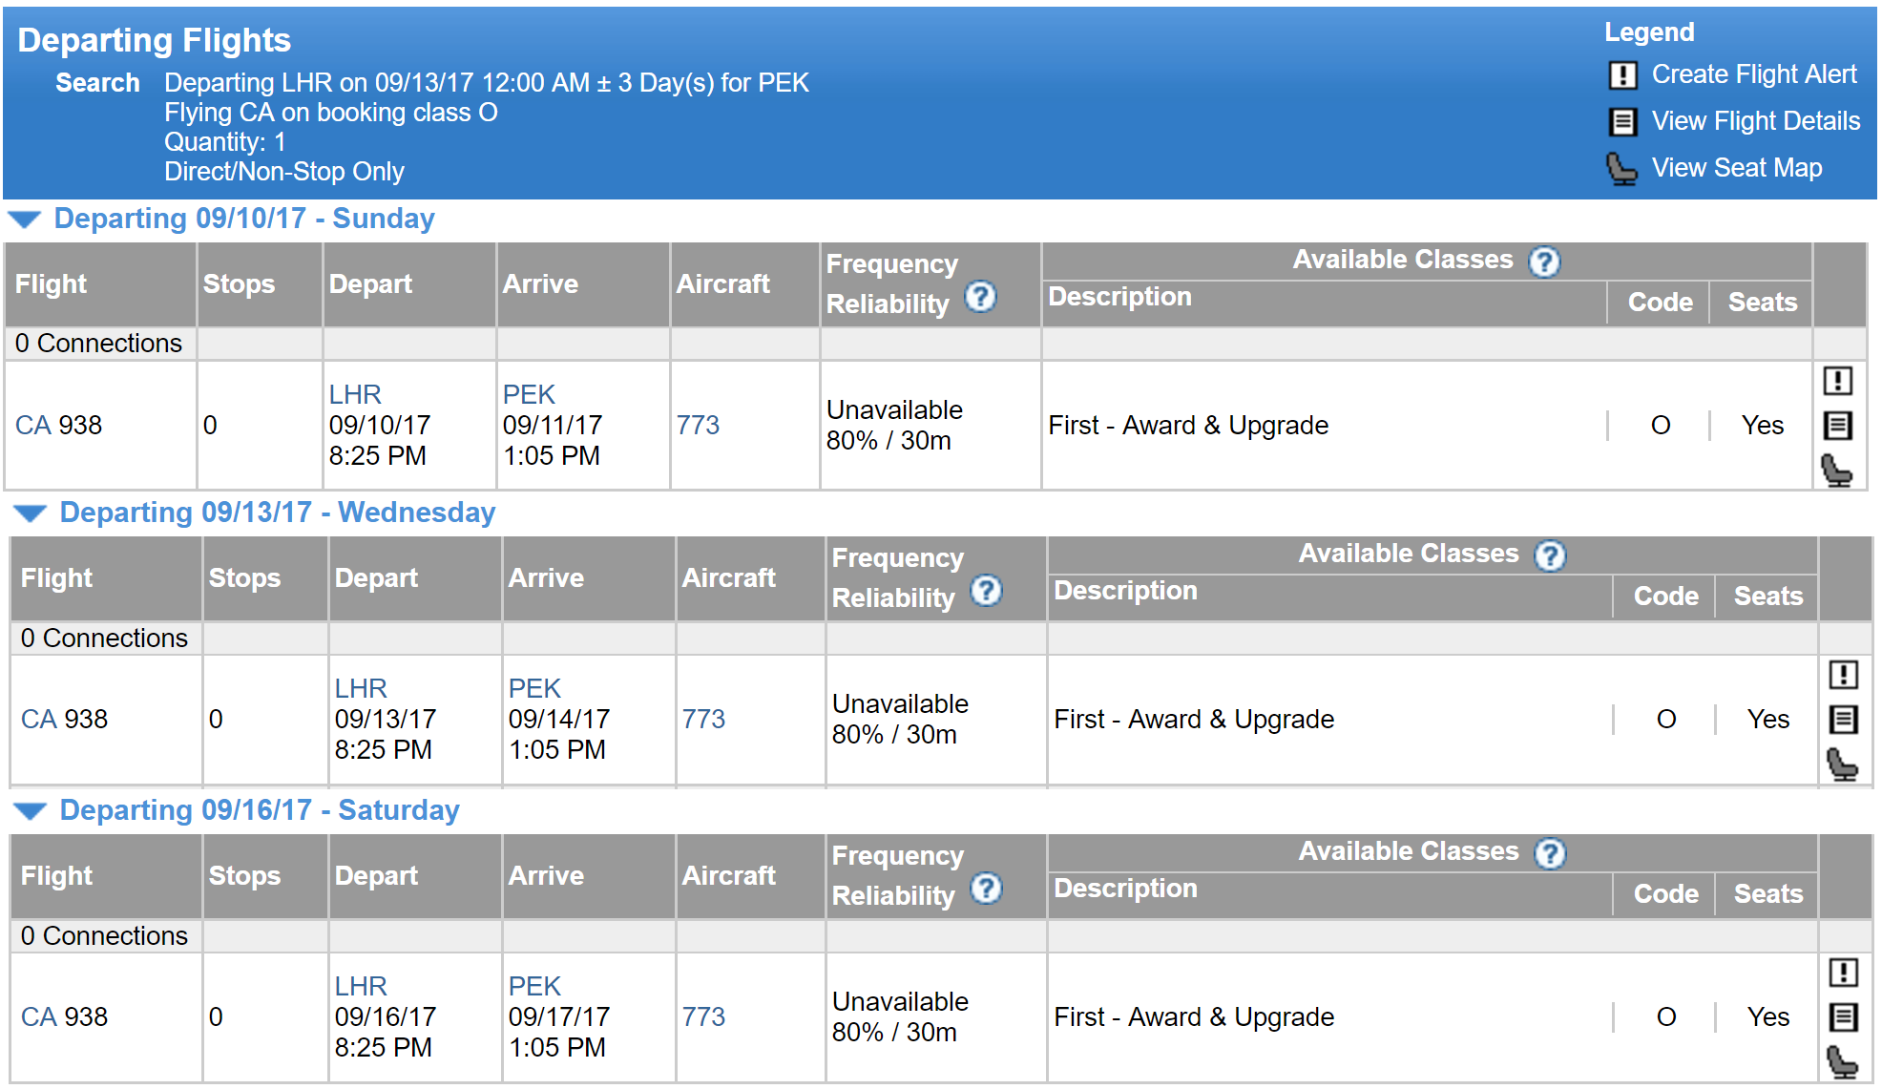Create flight alert for 09/10/17 CA 938
Screen dimensions: 1882x1089
1837,381
